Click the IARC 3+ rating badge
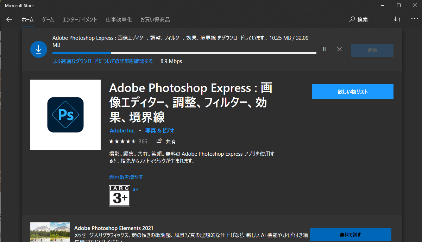The width and height of the screenshot is (422, 242). (120, 196)
